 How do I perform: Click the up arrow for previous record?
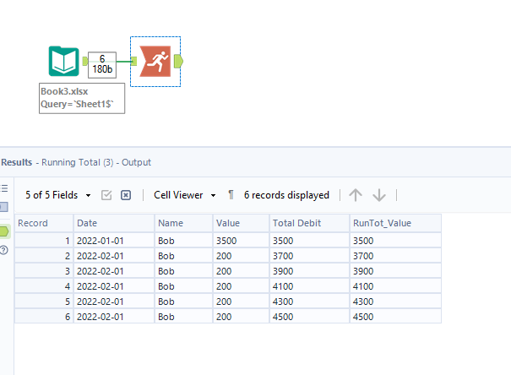(356, 195)
